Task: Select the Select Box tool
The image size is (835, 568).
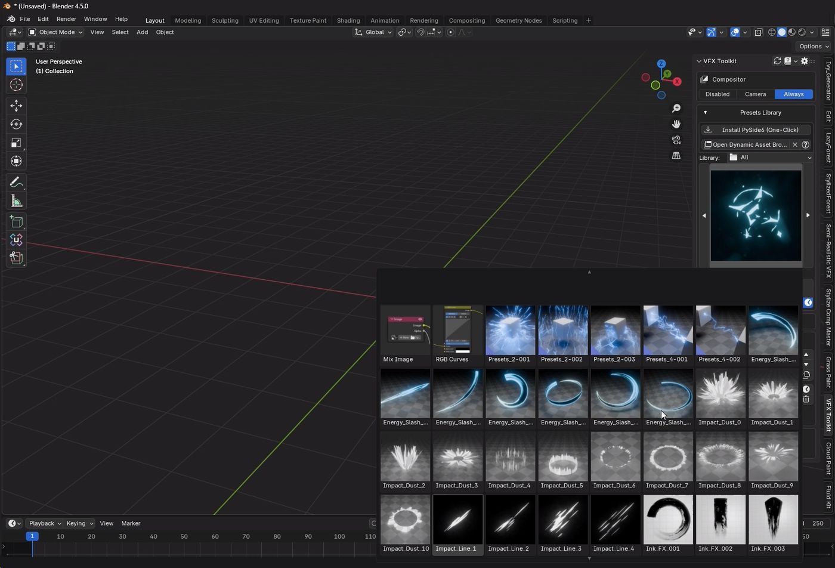Action: [x=16, y=66]
